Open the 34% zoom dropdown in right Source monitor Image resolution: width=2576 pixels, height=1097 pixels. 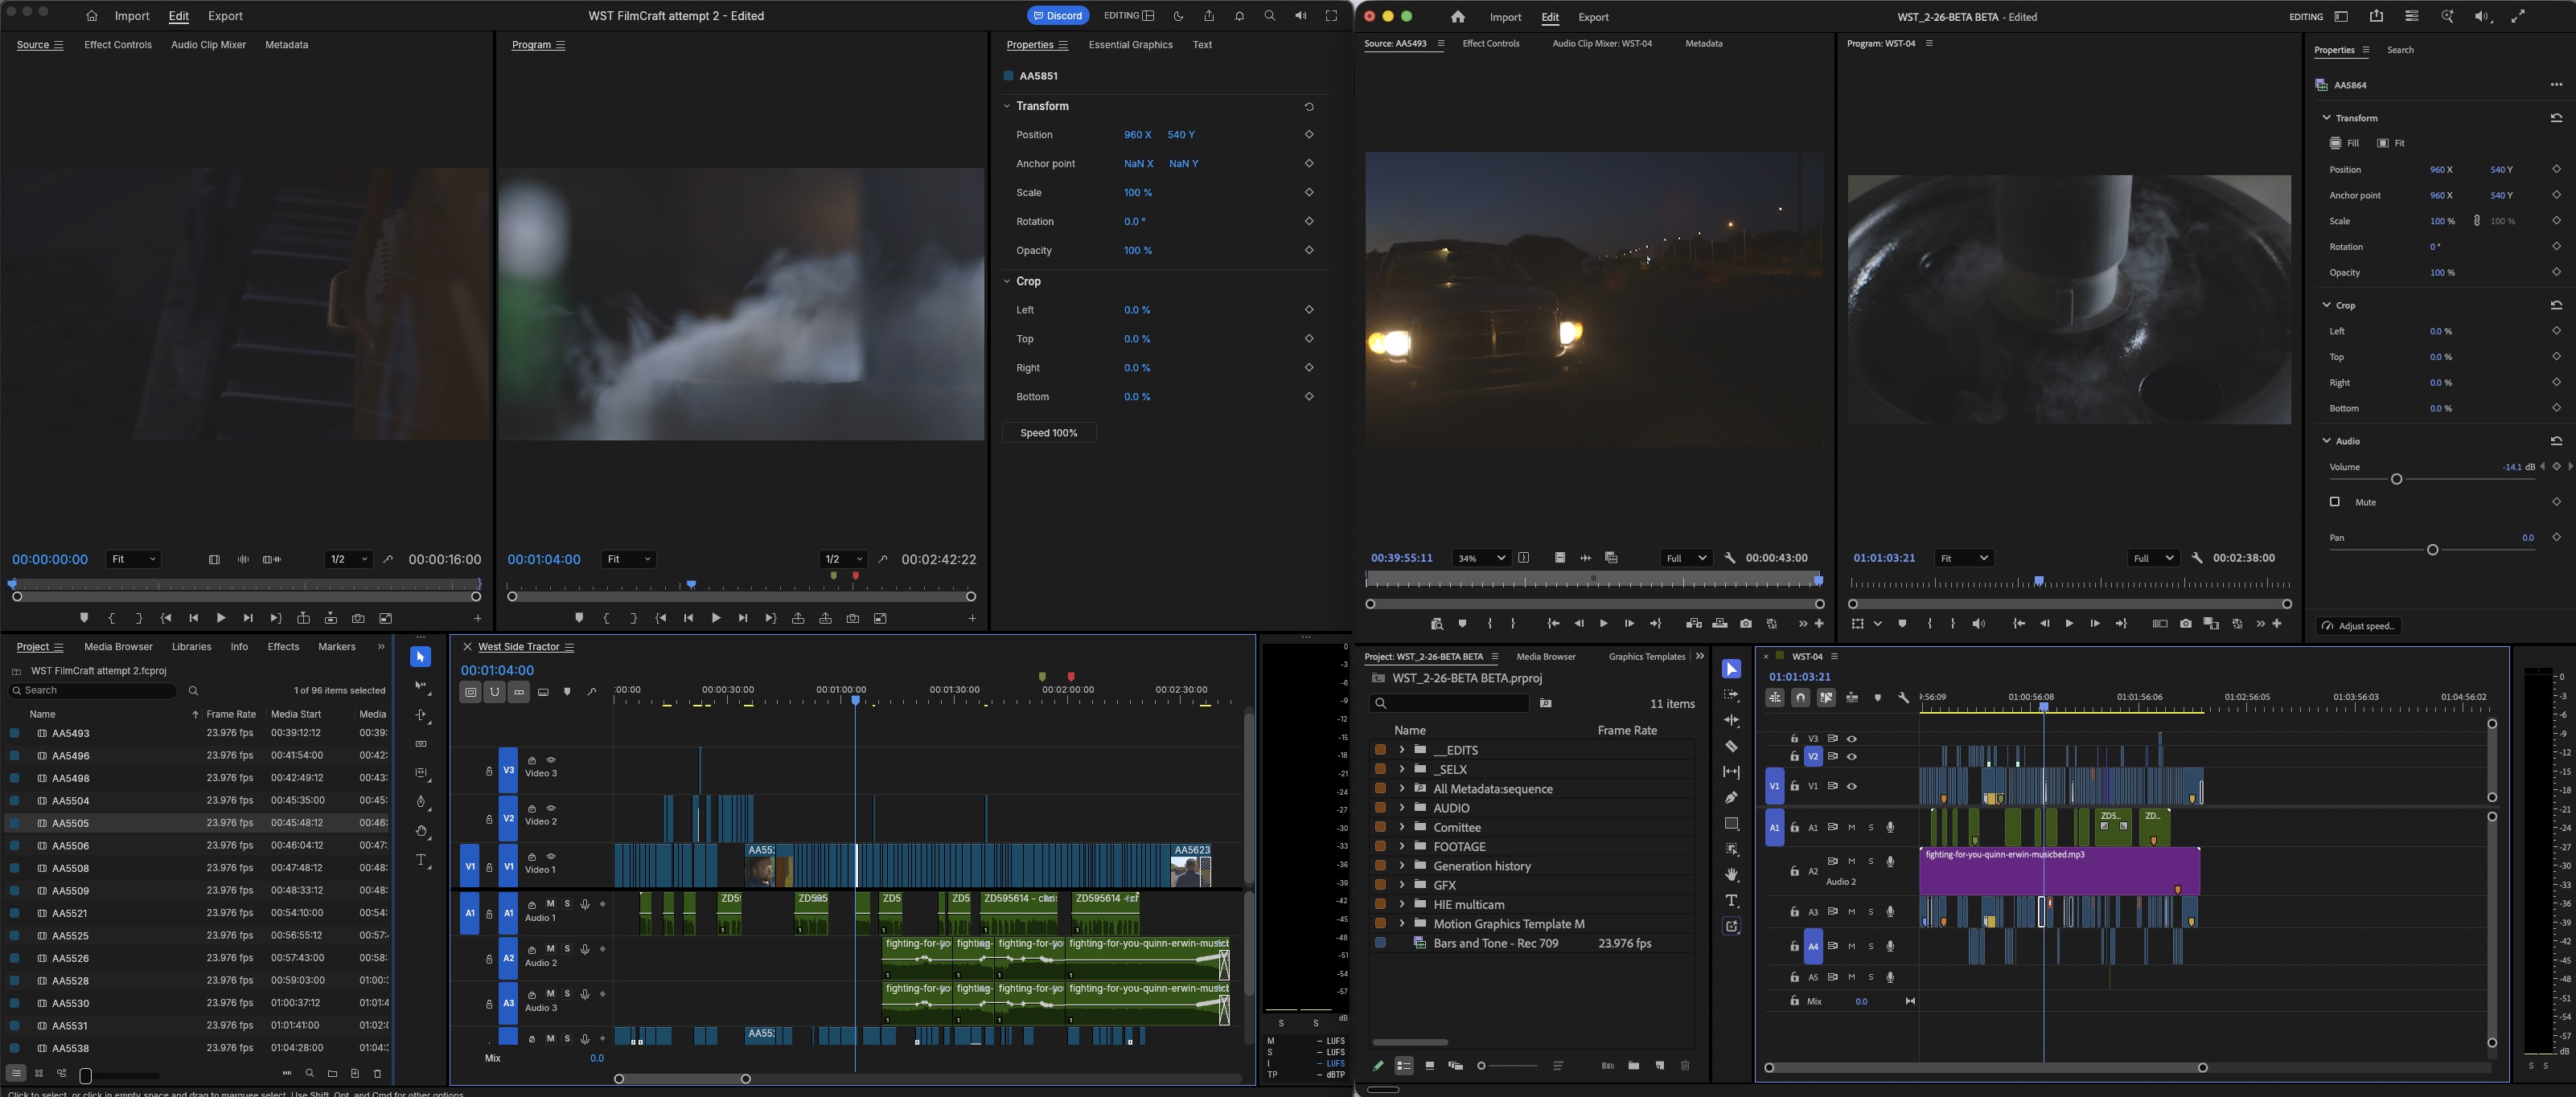pos(1480,558)
